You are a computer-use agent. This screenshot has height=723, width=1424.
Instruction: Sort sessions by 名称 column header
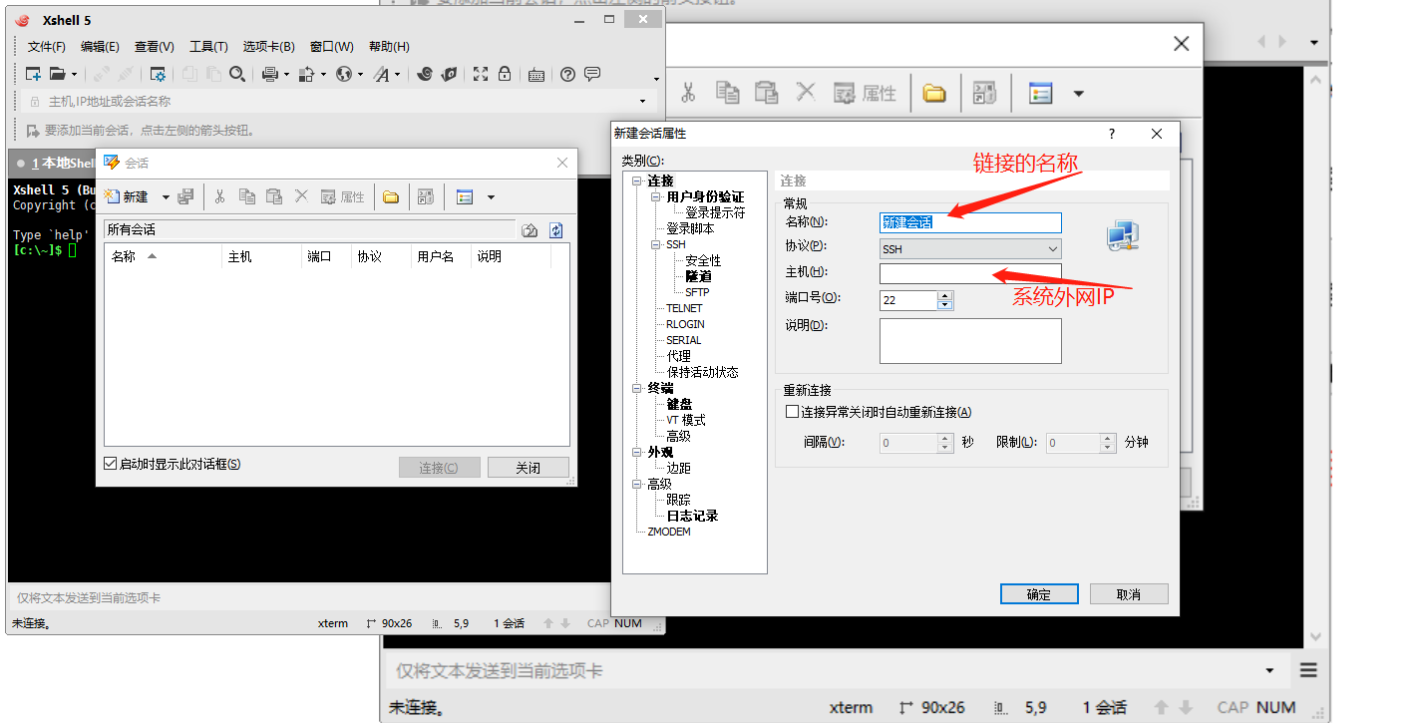point(164,256)
